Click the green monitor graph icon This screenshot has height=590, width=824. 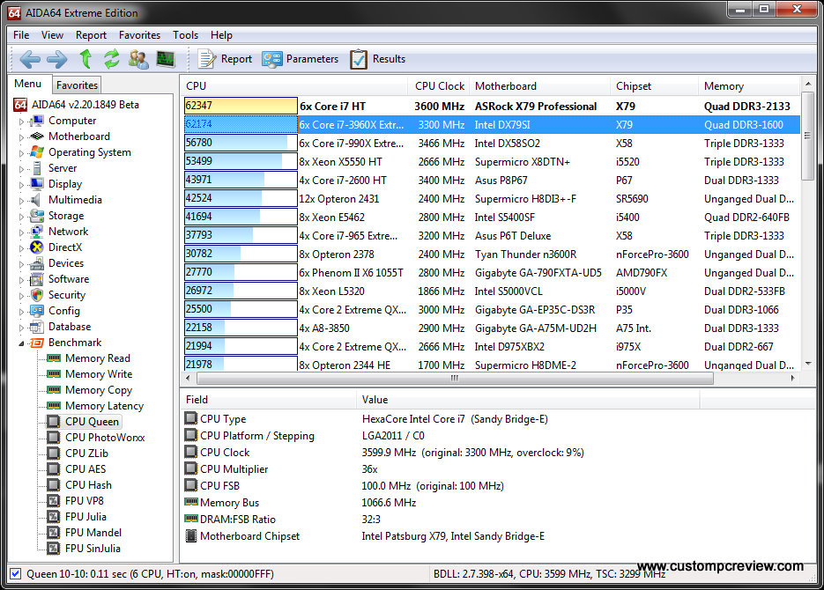[x=166, y=59]
